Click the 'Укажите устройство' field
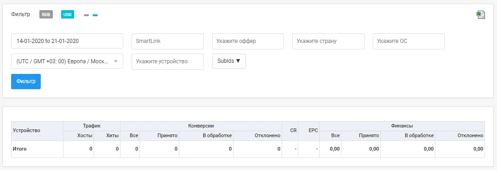Screen dimensions: 497x170 tap(167, 61)
